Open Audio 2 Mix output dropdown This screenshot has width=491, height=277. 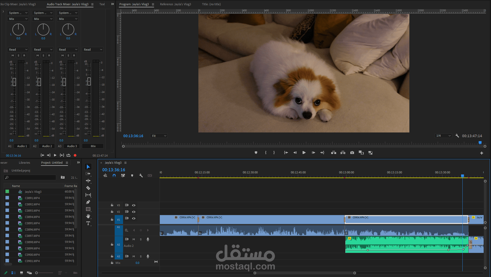pos(43,19)
